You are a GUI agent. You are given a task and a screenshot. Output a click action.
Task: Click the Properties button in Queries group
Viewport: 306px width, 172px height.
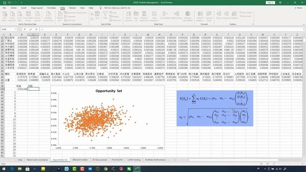(70, 17)
